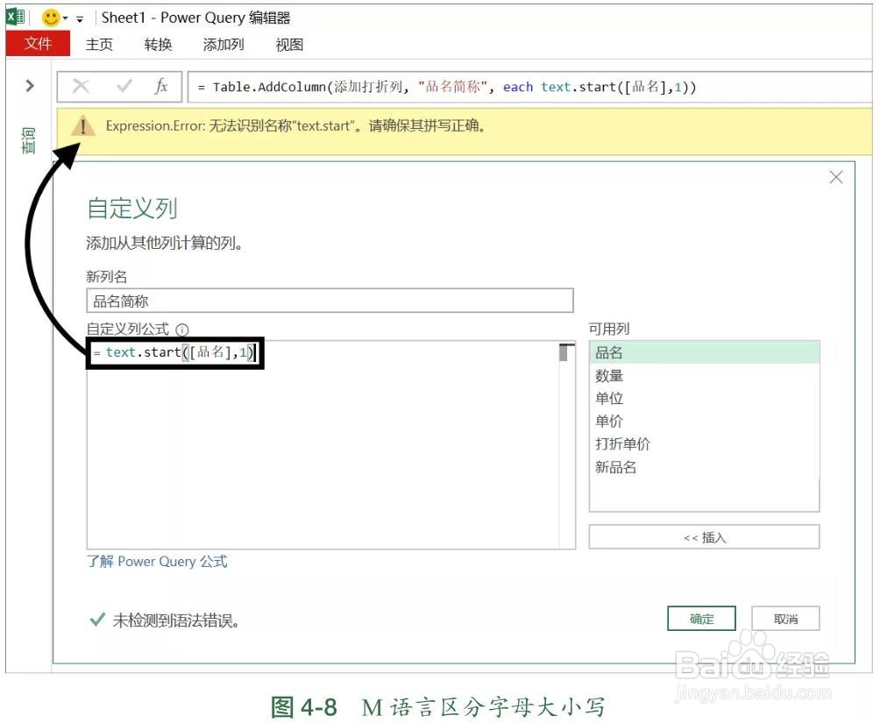Click the warning icon in error banner

(83, 126)
